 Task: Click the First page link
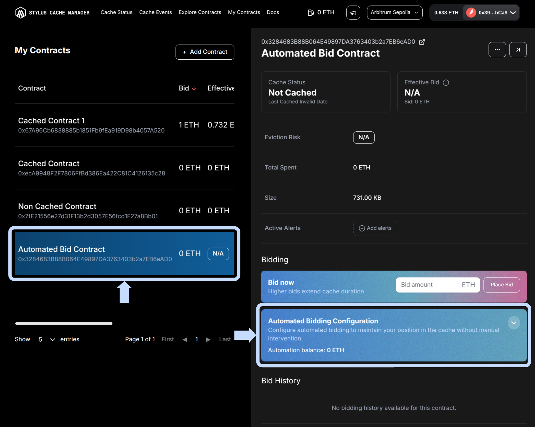168,339
